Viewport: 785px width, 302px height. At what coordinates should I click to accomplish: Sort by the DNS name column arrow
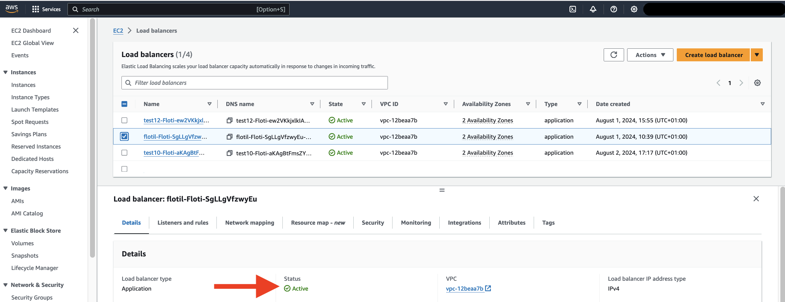(312, 104)
